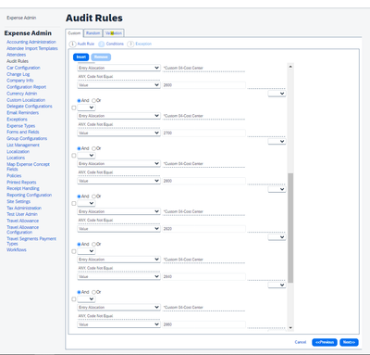Open Currency Admin link
Viewport: 370px width, 355px height.
(x=21, y=94)
